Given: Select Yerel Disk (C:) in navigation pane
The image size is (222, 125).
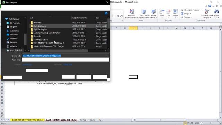Looking at the screenshot, I should pyautogui.click(x=14, y=50).
